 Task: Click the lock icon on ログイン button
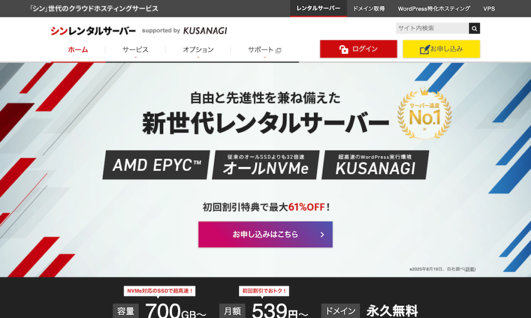[343, 49]
